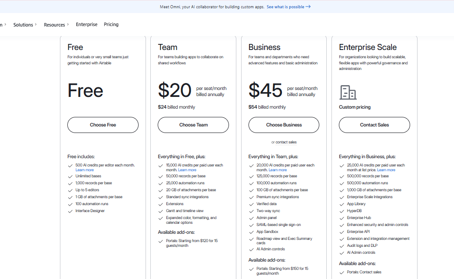Screen dimensions: 454x279
Task: Click 'Enterprise Scale Integrations' feature text
Action: click(370, 197)
